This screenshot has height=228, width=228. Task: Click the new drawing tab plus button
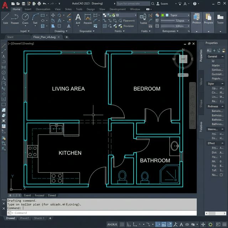coord(67,37)
